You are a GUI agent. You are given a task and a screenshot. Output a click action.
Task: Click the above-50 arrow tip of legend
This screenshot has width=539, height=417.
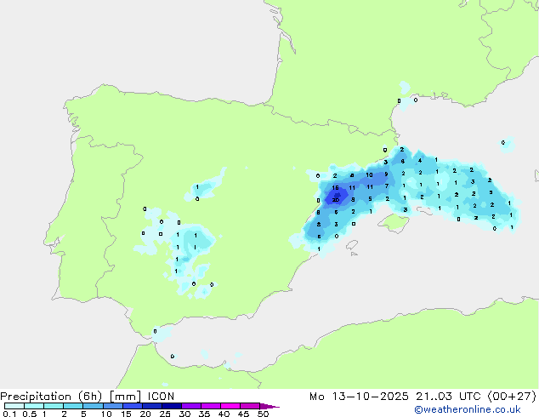269,406
